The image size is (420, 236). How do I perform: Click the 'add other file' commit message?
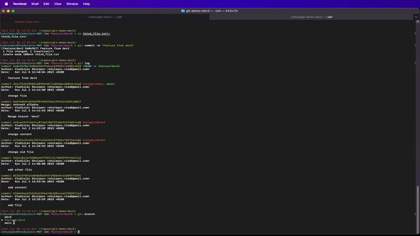(20, 170)
